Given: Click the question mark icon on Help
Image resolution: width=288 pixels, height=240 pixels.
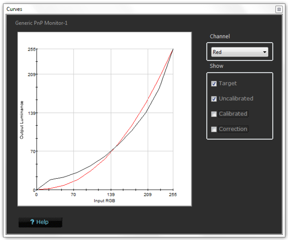Looking at the screenshot, I should (32, 222).
